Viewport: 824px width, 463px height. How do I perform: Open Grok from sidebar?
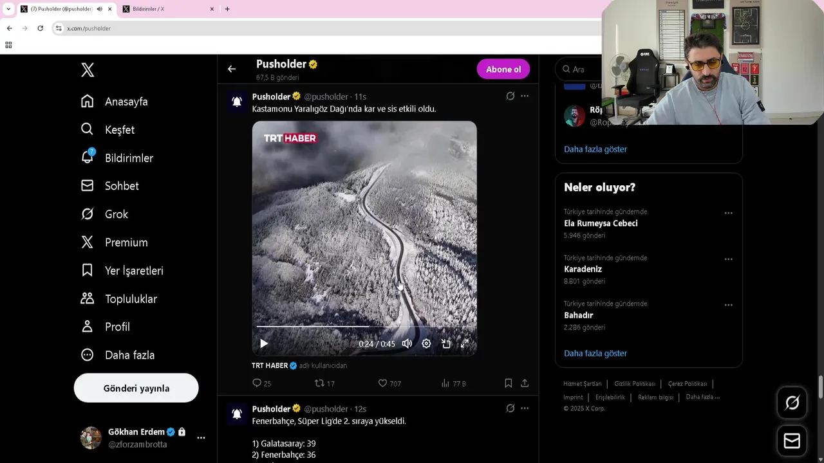tap(104, 214)
